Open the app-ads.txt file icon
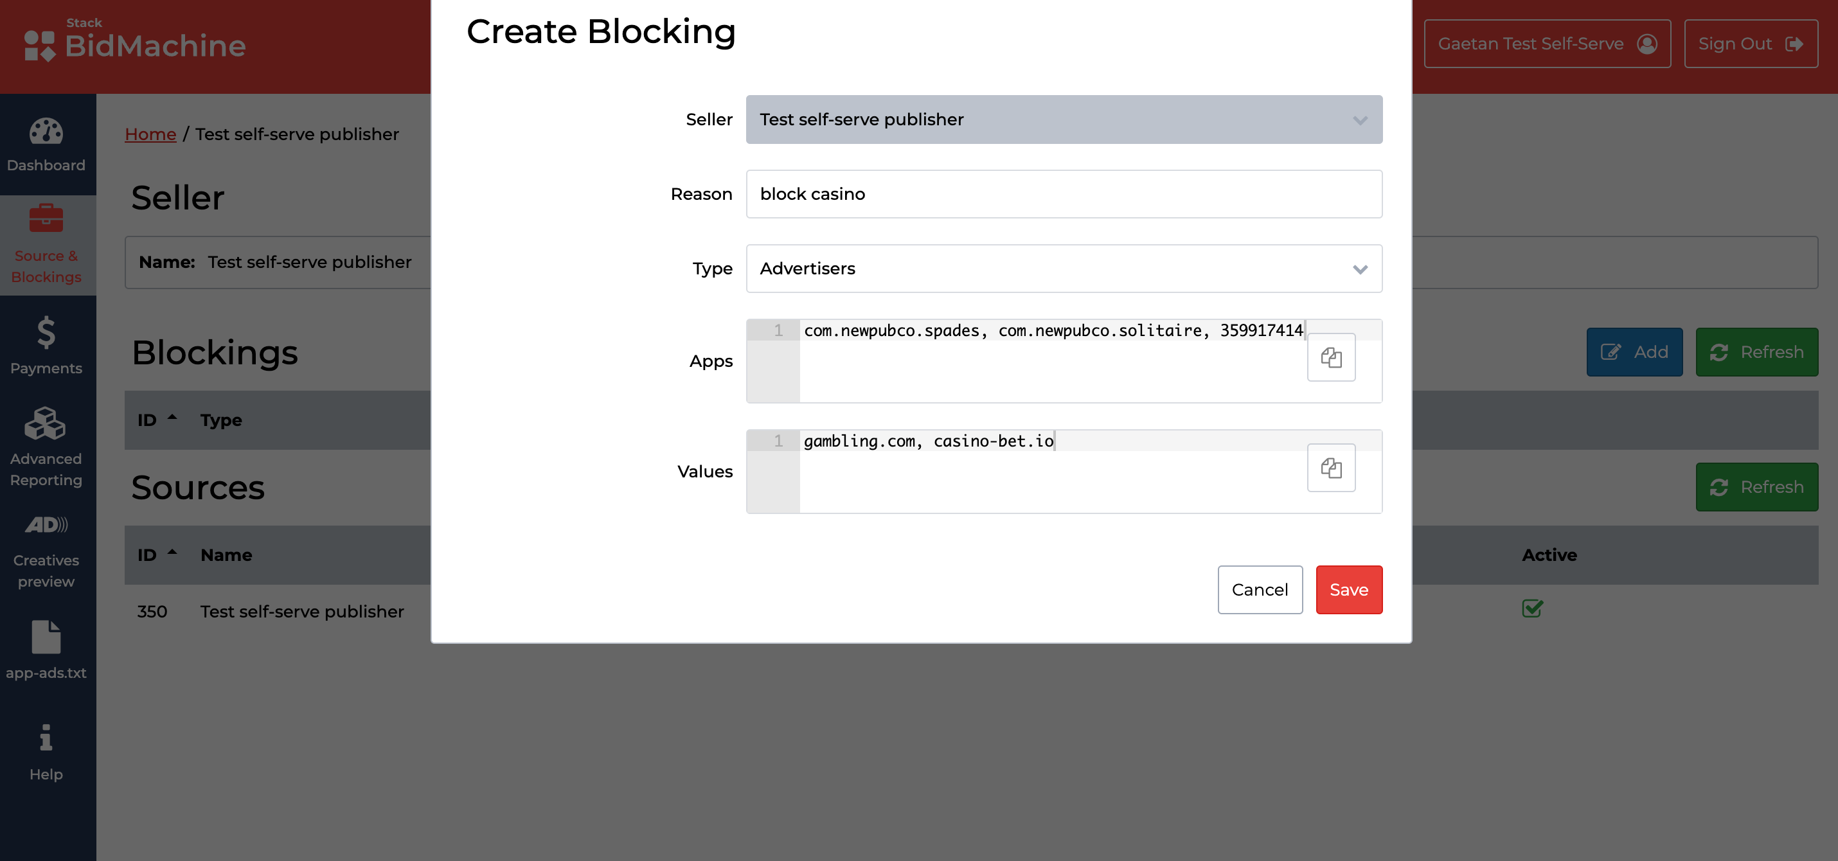 click(x=46, y=636)
